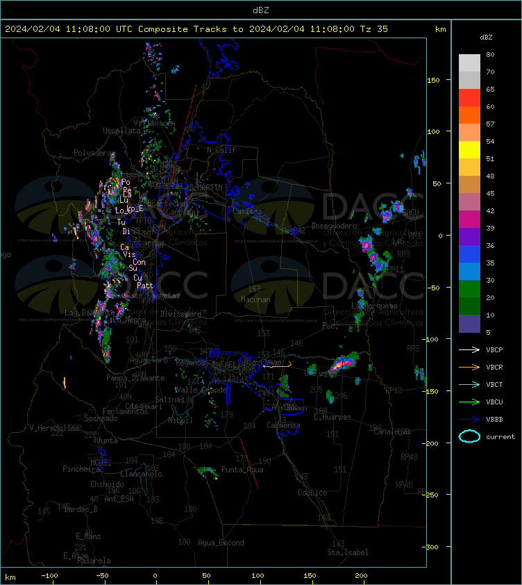The height and width of the screenshot is (585, 522).
Task: Click the Patt storm track label
Action: (145, 286)
